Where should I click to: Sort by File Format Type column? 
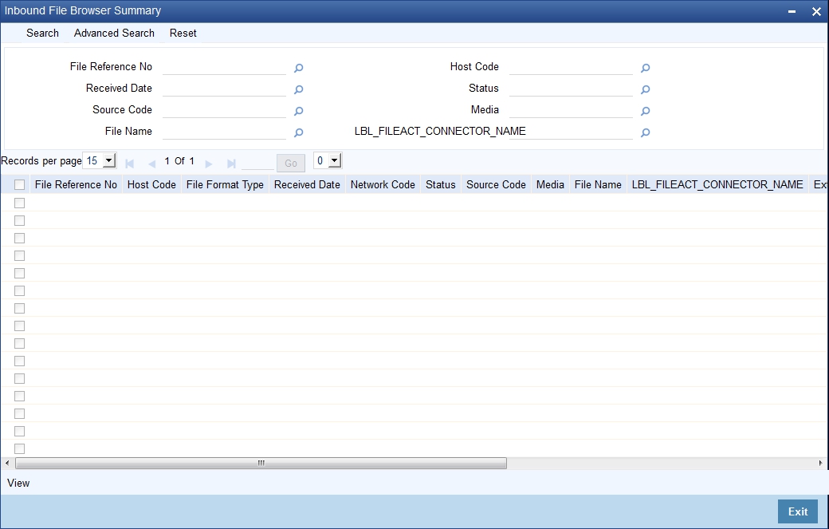pos(226,184)
